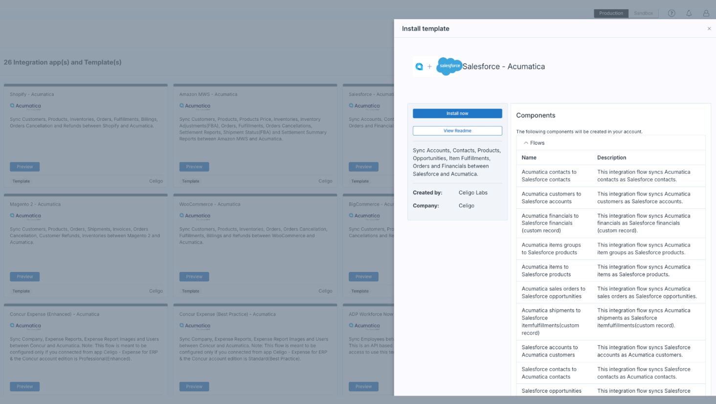Image resolution: width=716 pixels, height=404 pixels.
Task: Preview the Salesforce - Acumatica card
Action: (363, 167)
